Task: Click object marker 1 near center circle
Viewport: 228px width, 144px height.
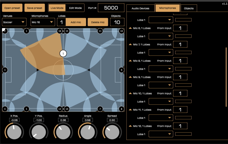Action: pyautogui.click(x=63, y=53)
